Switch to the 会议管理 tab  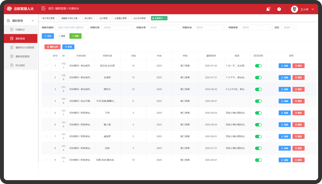(105, 18)
